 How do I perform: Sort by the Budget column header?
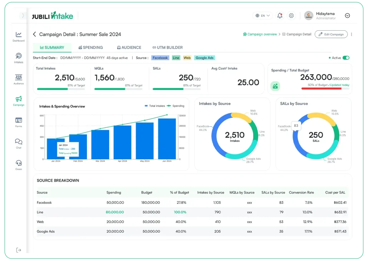coord(147,192)
